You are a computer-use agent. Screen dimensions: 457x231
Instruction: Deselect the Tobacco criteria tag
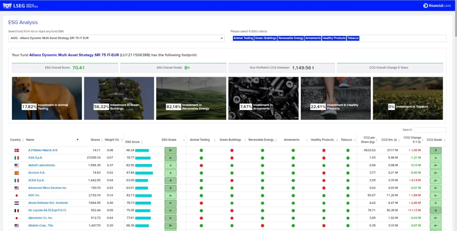353,38
